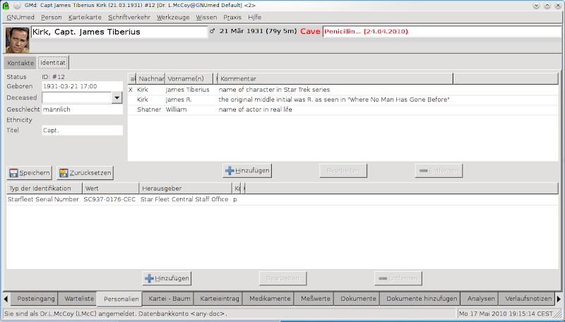This screenshot has height=322, width=565.
Task: Switch to the Meßwerte tab
Action: 315,299
